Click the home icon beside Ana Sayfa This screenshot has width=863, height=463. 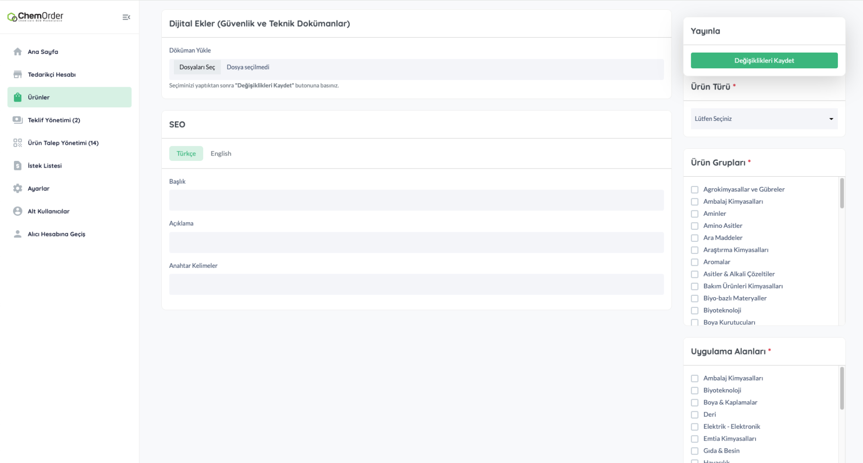tap(18, 52)
